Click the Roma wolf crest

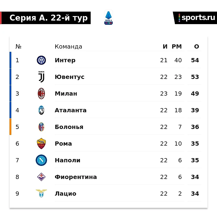[41, 144]
